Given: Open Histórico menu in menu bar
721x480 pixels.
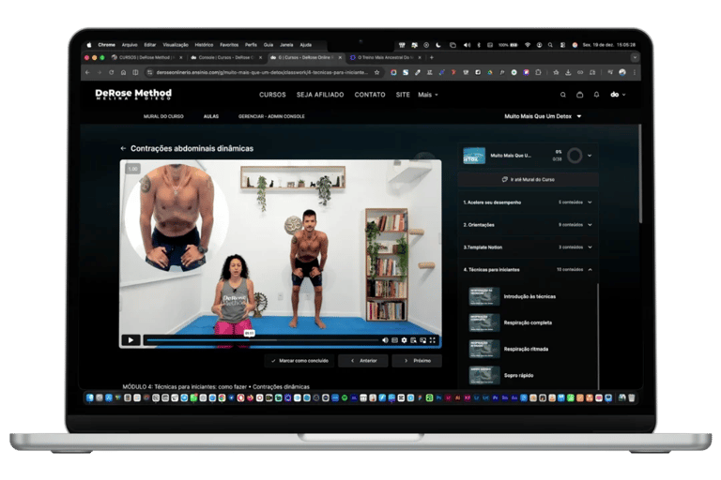Looking at the screenshot, I should coord(204,45).
